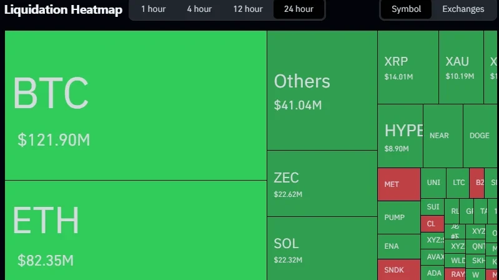Select the 24 hour timeframe
The height and width of the screenshot is (280, 499).
pyautogui.click(x=299, y=9)
